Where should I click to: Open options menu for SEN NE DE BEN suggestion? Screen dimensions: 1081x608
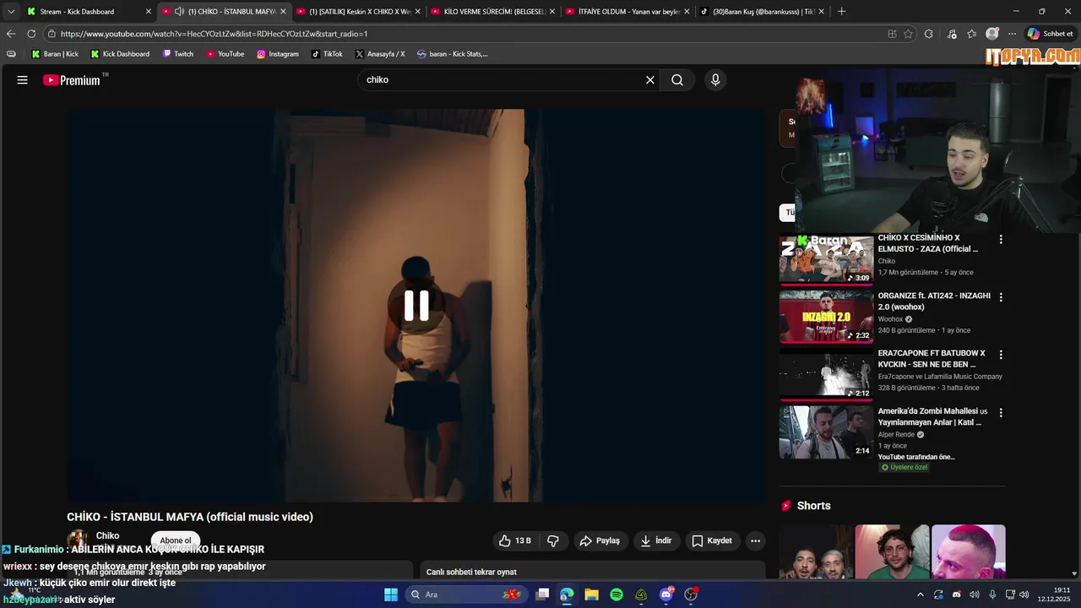[x=1001, y=356]
